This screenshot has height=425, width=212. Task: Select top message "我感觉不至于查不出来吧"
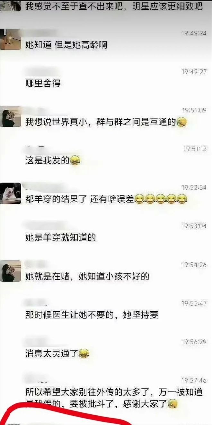[x=114, y=6]
